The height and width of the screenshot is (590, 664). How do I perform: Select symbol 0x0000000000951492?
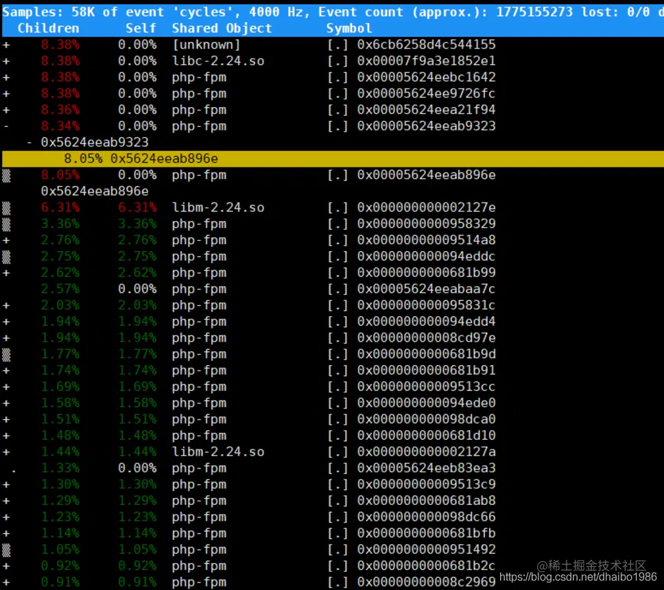tap(426, 550)
